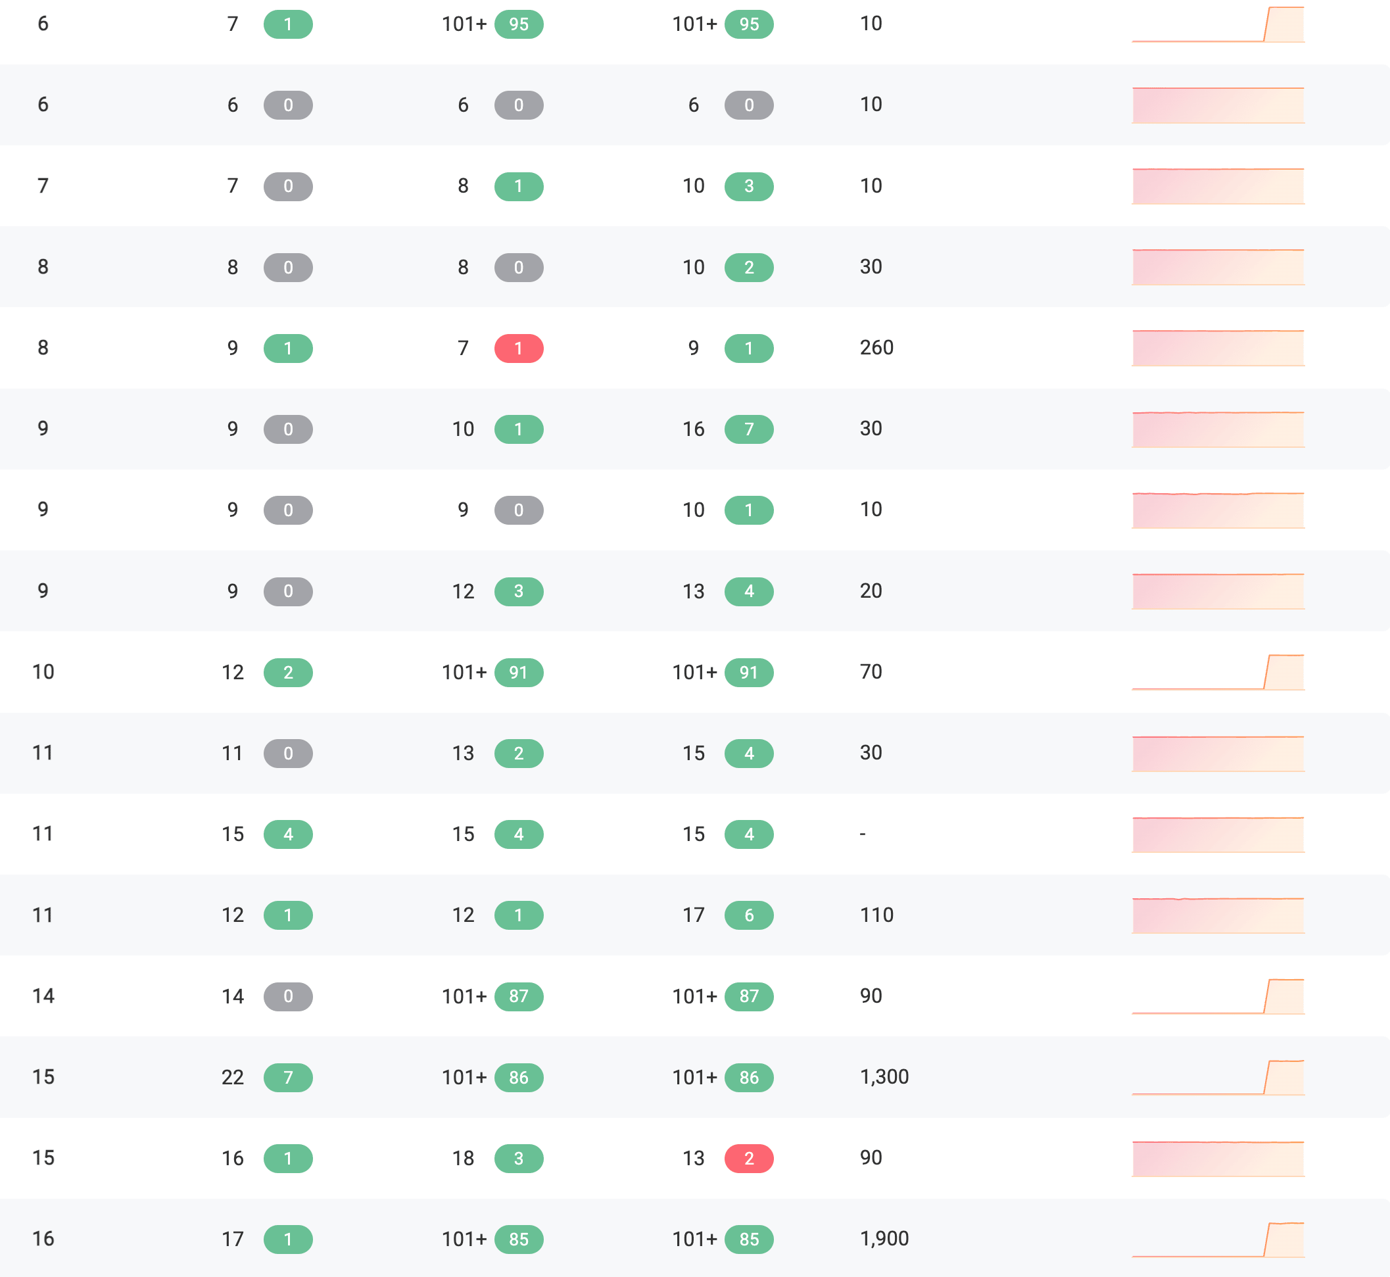Viewport: 1390px width, 1277px height.
Task: Click the red badge showing 2 beside 13
Action: pos(749,1158)
